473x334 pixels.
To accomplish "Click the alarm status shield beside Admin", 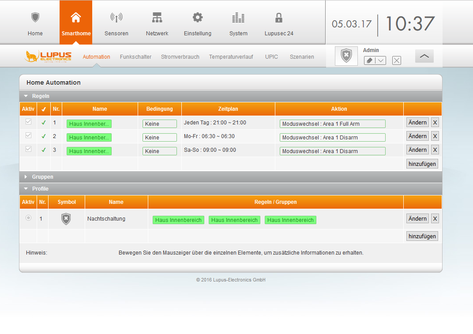I will pyautogui.click(x=346, y=56).
